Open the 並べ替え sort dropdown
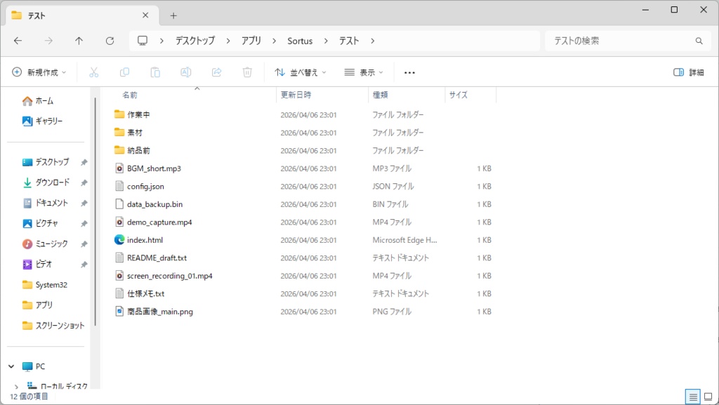719x405 pixels. pyautogui.click(x=301, y=72)
